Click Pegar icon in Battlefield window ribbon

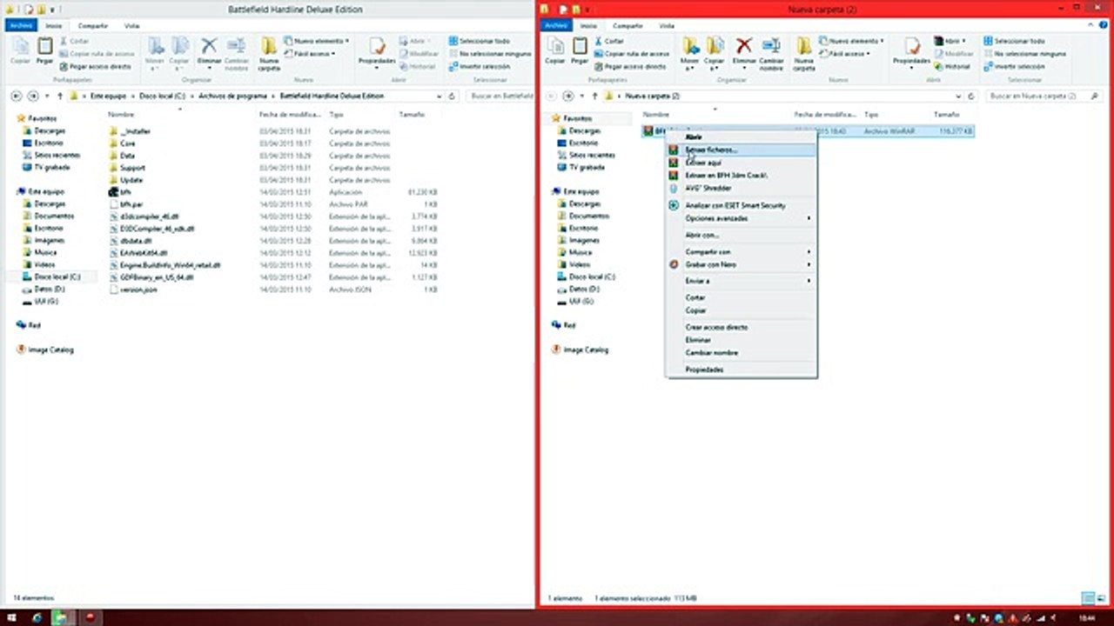(44, 50)
